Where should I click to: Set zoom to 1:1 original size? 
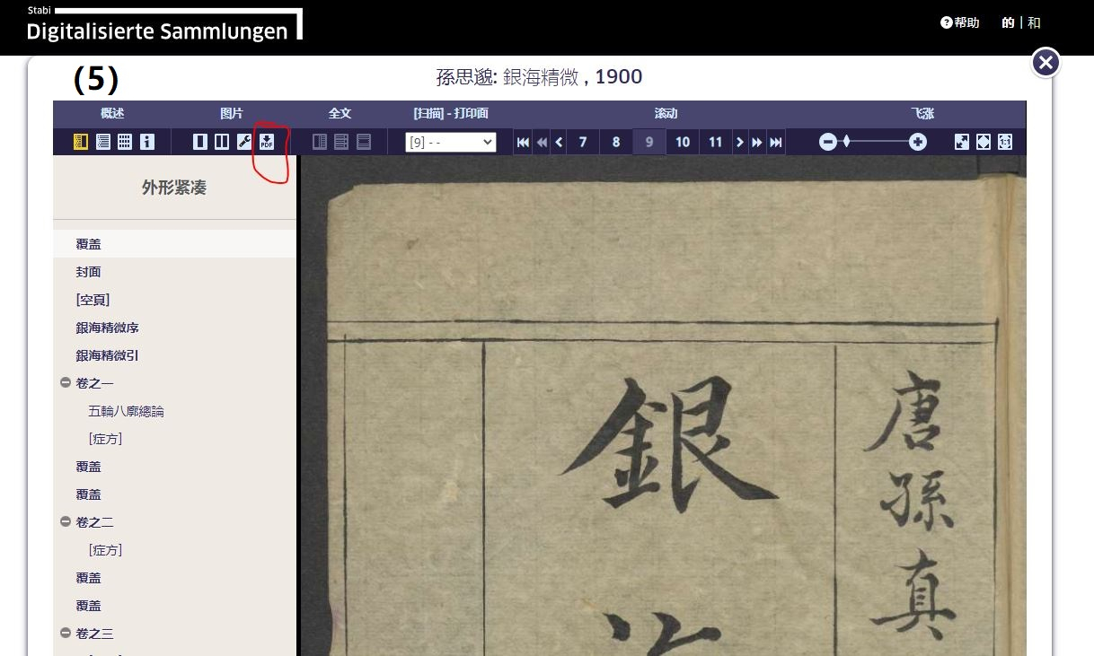[1005, 142]
